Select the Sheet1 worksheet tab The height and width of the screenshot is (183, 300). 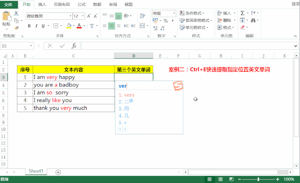point(36,171)
